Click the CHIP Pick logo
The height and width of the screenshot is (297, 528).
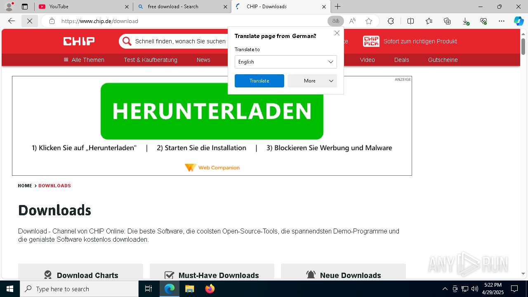coord(371,41)
